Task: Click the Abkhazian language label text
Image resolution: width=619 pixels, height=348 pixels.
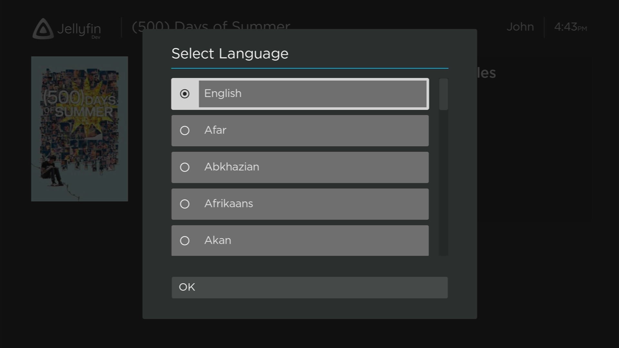Action: coord(232,167)
